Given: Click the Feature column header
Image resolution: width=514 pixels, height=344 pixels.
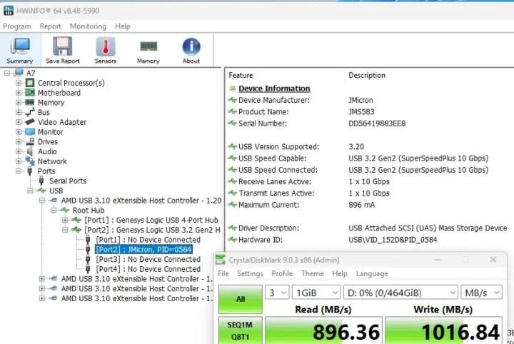Looking at the screenshot, I should (x=241, y=75).
